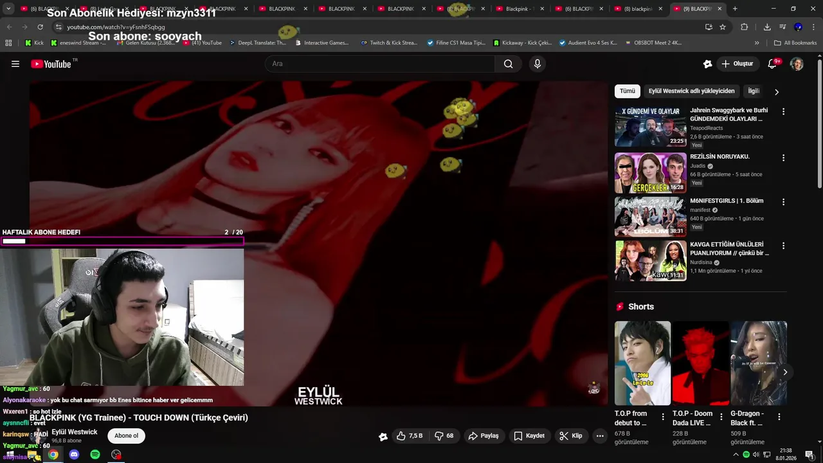Open the Chrome profile avatar
823x463 pixels.
tap(798, 27)
